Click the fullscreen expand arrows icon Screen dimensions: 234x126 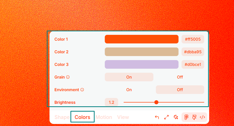tap(166, 117)
